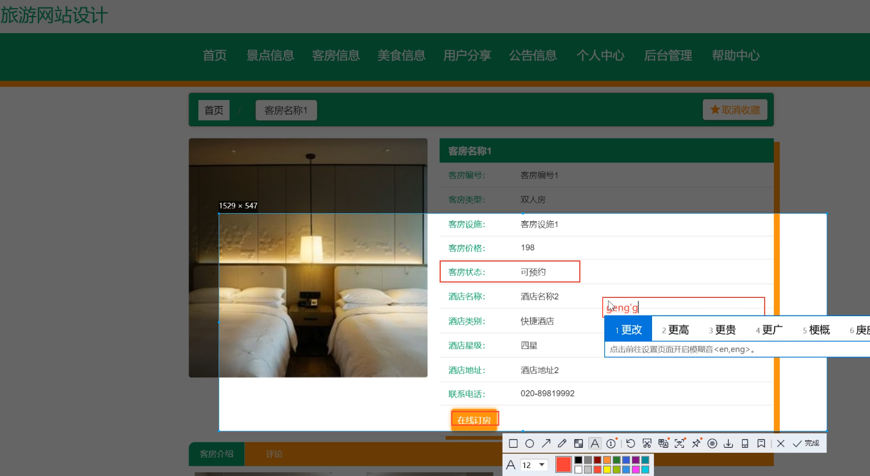The height and width of the screenshot is (476, 870).
Task: Go to 个人中心
Action: pos(601,56)
